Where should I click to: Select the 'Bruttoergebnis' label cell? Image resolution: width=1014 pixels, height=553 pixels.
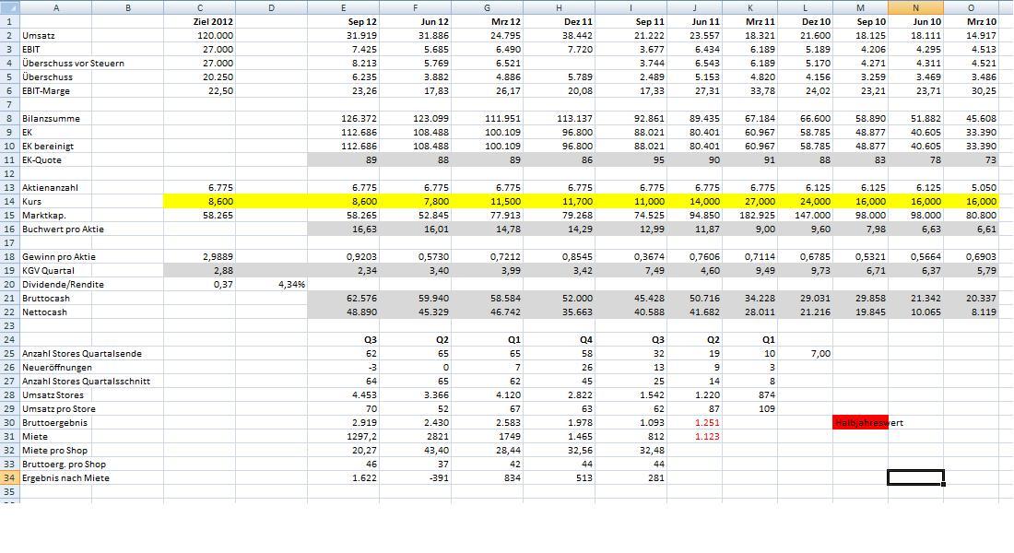click(x=55, y=423)
